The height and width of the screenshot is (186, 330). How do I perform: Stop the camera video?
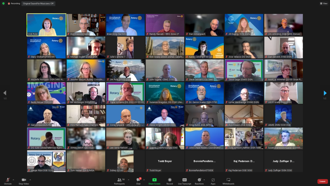click(x=24, y=181)
